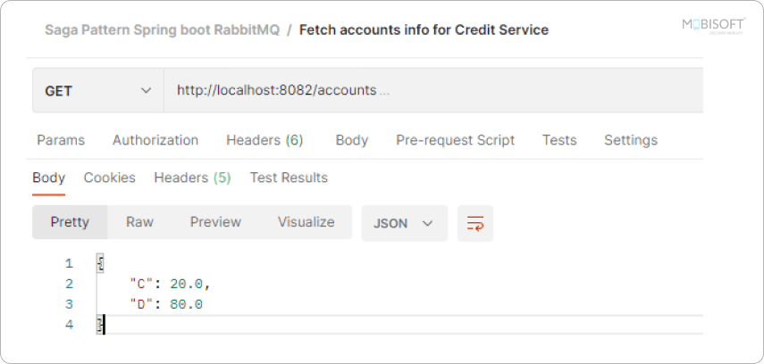Click line number 4 in response gutter
Image resolution: width=764 pixels, height=364 pixels.
(69, 325)
